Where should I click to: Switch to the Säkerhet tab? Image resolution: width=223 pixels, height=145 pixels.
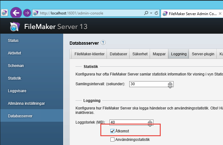point(140,54)
